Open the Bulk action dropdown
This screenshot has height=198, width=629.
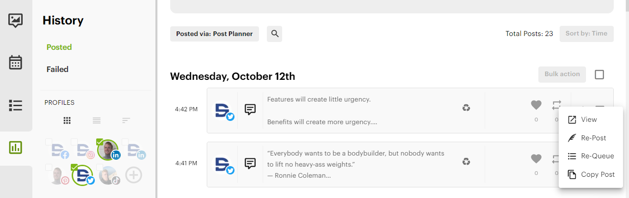click(562, 74)
